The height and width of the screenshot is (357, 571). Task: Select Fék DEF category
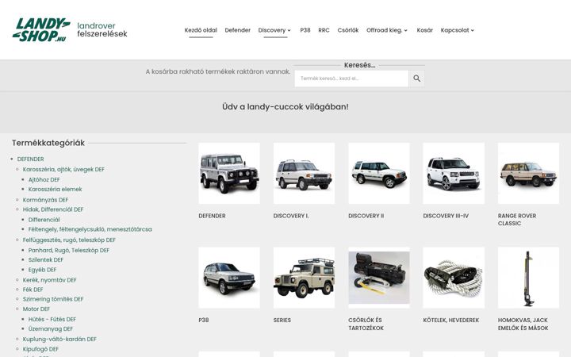pos(33,290)
